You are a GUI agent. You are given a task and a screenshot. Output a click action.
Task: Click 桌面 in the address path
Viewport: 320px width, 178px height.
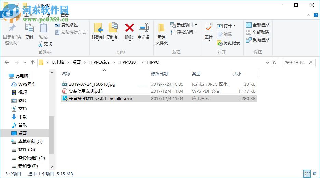coord(77,62)
